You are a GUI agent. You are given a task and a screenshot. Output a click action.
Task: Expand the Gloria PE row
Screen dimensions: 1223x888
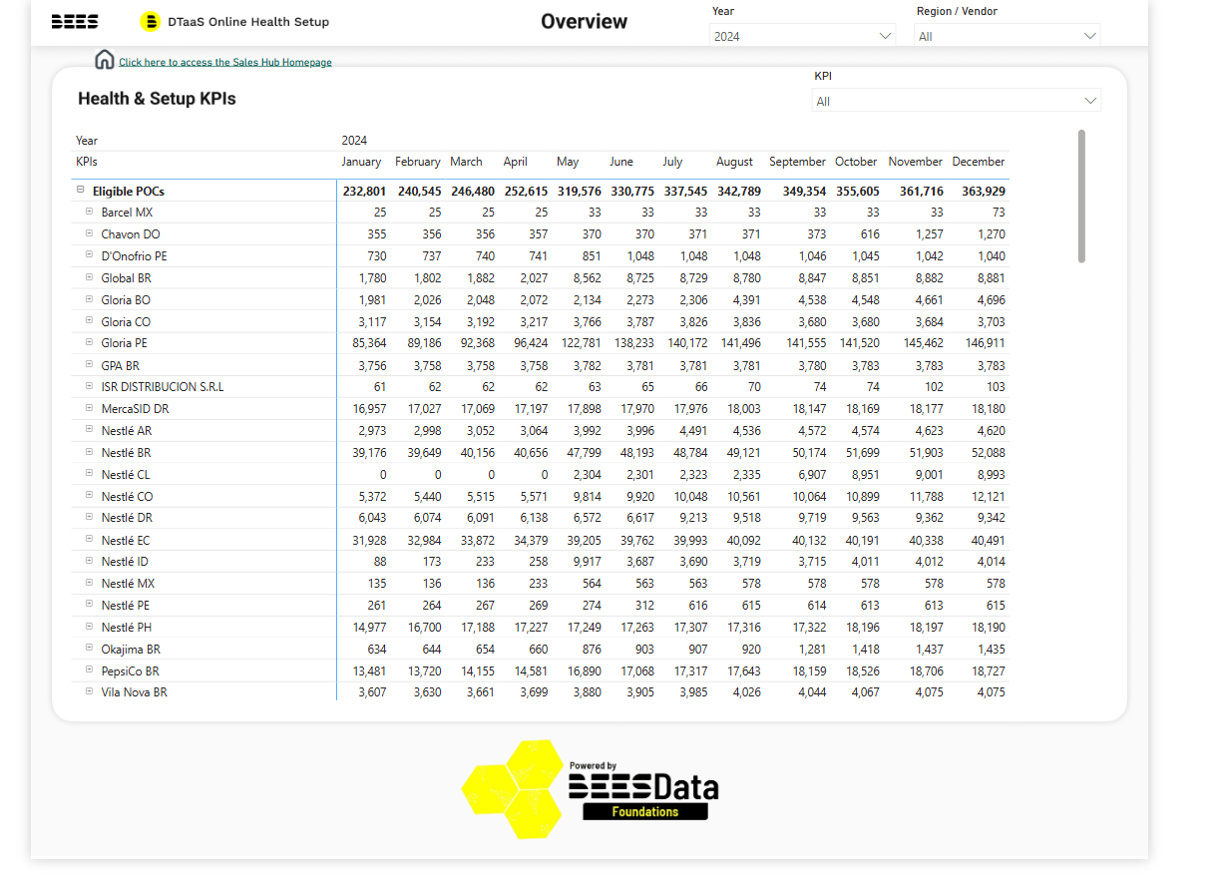tap(89, 342)
